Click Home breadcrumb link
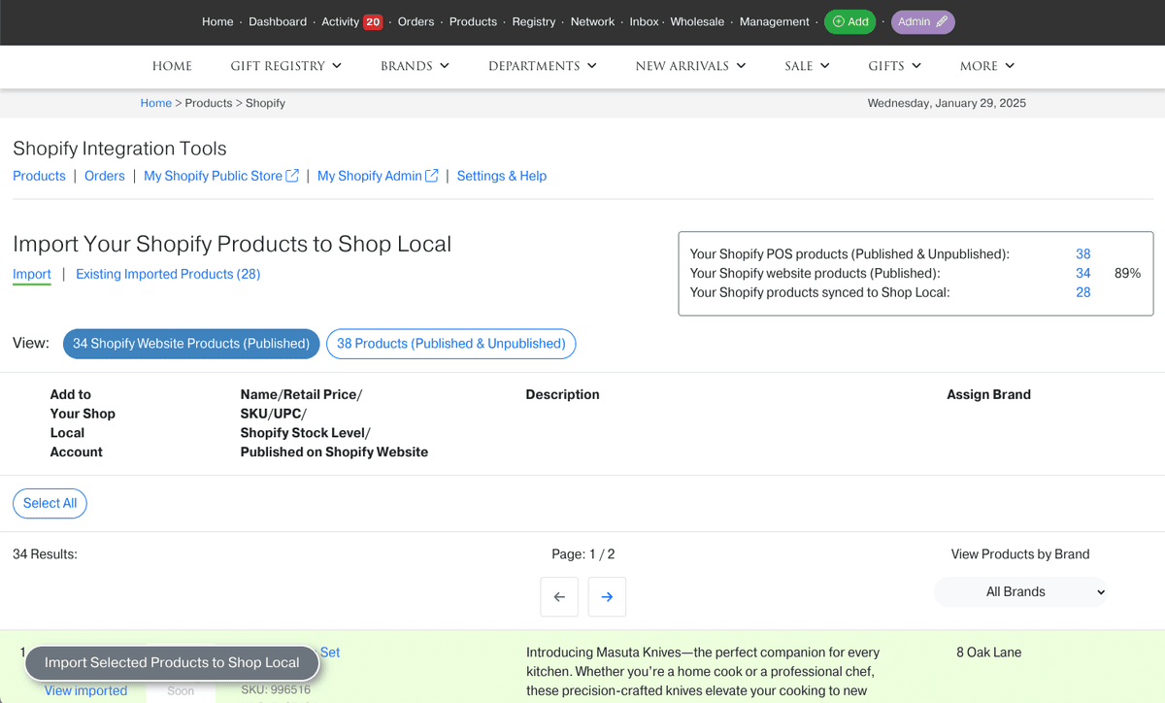Screen dimensions: 1165x703 click(x=155, y=103)
